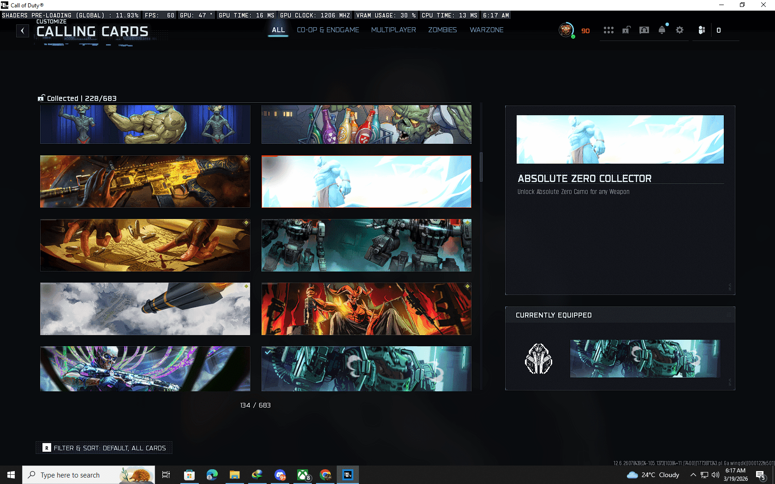Select the Zombies tab
Image resolution: width=775 pixels, height=484 pixels.
442,30
